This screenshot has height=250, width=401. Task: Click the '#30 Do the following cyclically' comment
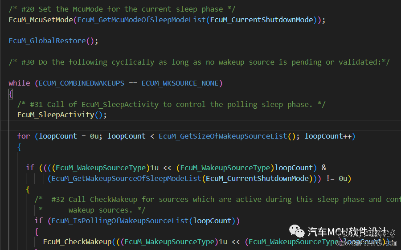[x=199, y=62]
